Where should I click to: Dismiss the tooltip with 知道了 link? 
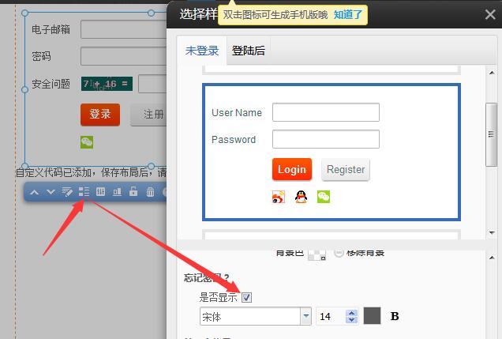click(348, 14)
